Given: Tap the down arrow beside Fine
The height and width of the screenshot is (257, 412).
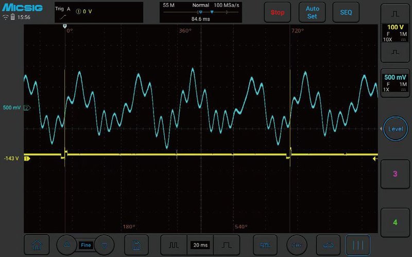Looking at the screenshot, I should 105,245.
